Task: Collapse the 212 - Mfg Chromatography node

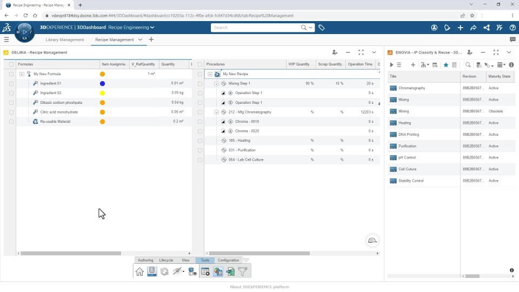Action: click(216, 112)
